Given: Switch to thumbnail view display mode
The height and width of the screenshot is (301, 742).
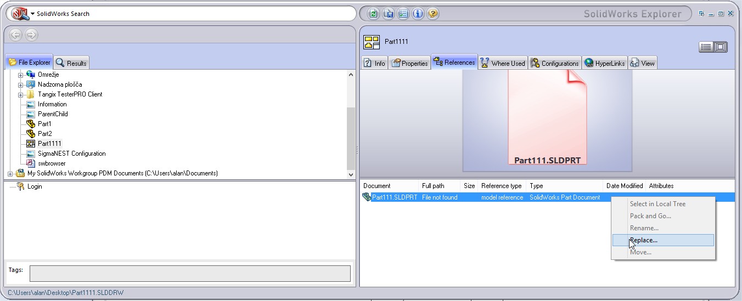Looking at the screenshot, I should pos(721,47).
